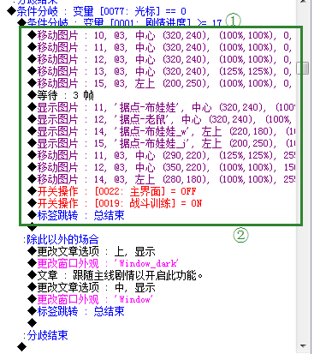Viewport: 320px width, 354px height.
Task: Select 显示图片 15 '据点-布娃娃_j' line
Action: click(x=162, y=143)
